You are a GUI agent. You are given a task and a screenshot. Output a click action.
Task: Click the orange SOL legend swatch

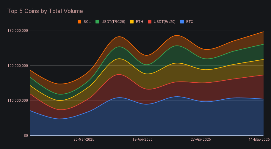(x=79, y=22)
